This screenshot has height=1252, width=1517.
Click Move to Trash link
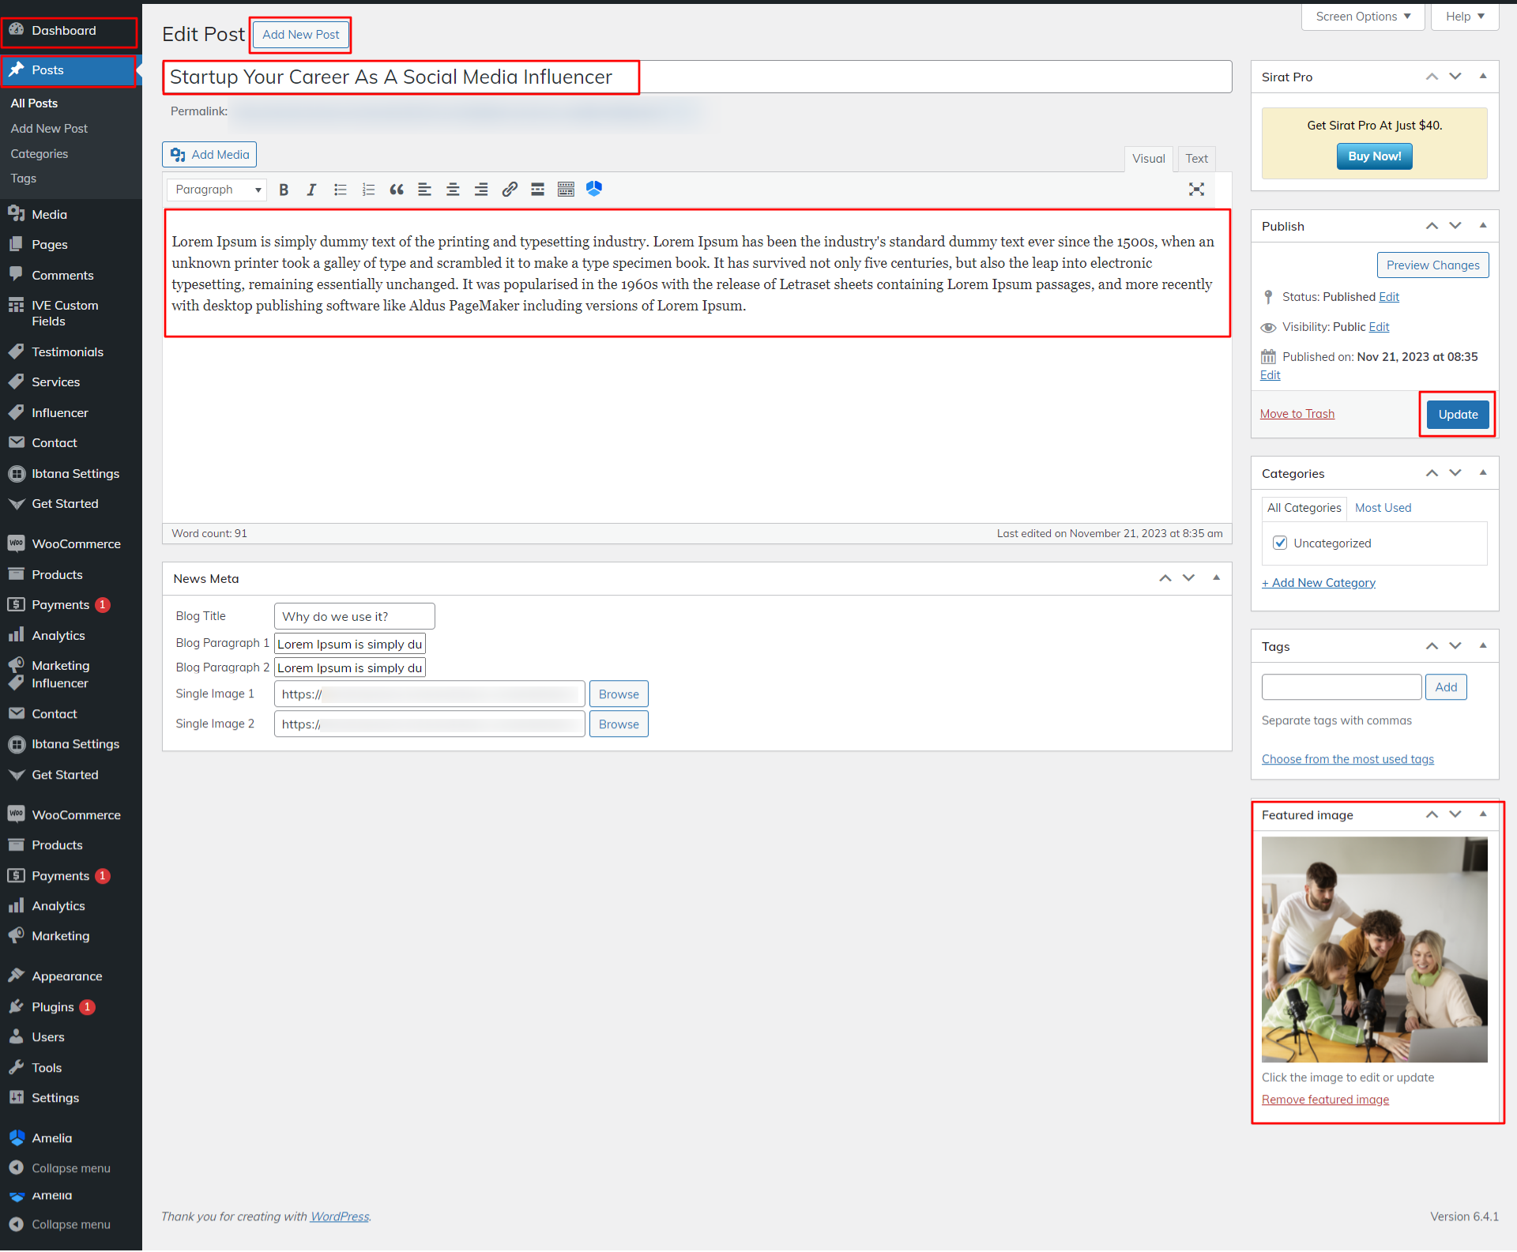[1297, 414]
